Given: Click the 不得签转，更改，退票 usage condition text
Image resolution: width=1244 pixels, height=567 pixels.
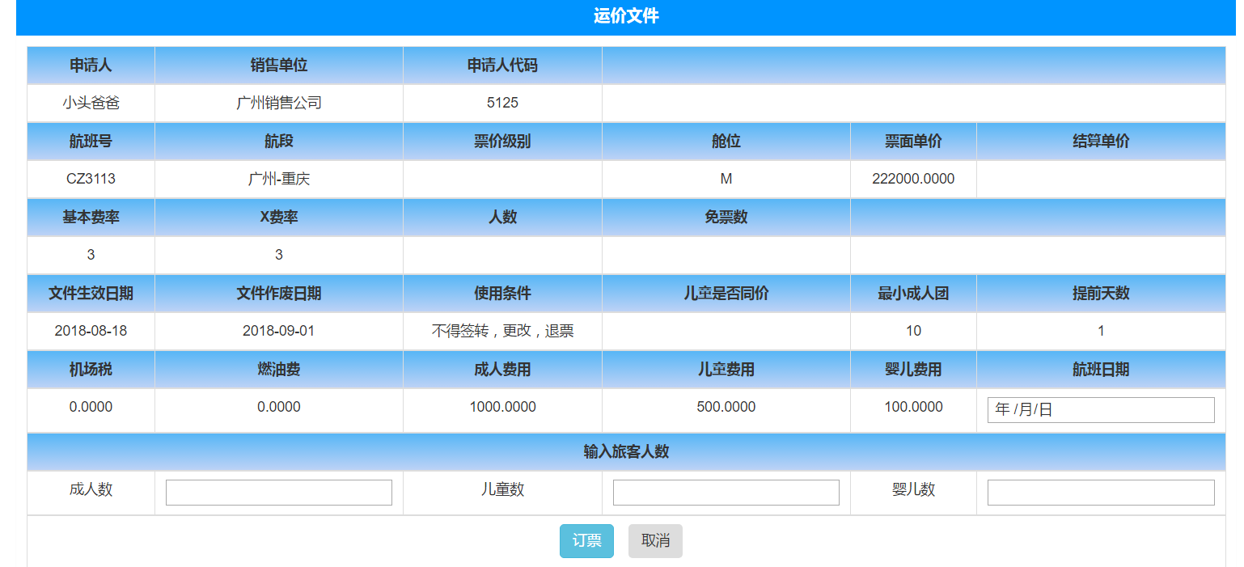Looking at the screenshot, I should point(501,331).
